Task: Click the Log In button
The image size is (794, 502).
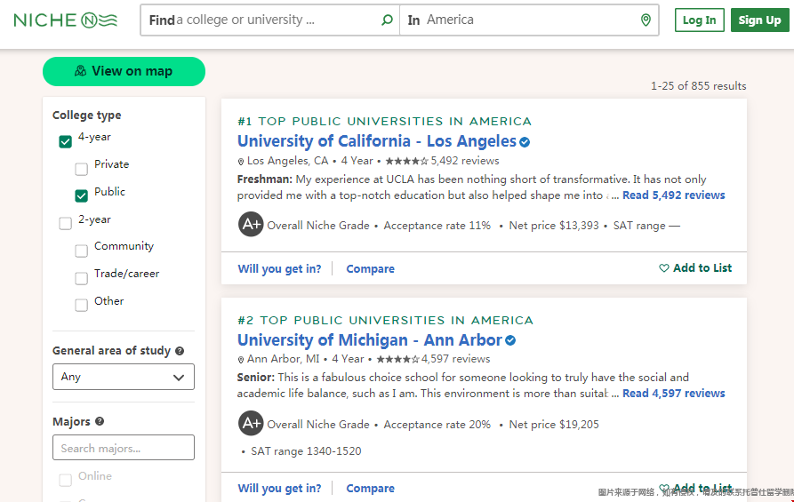Action: click(700, 20)
